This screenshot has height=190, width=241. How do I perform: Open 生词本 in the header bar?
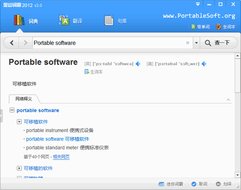(x=226, y=27)
